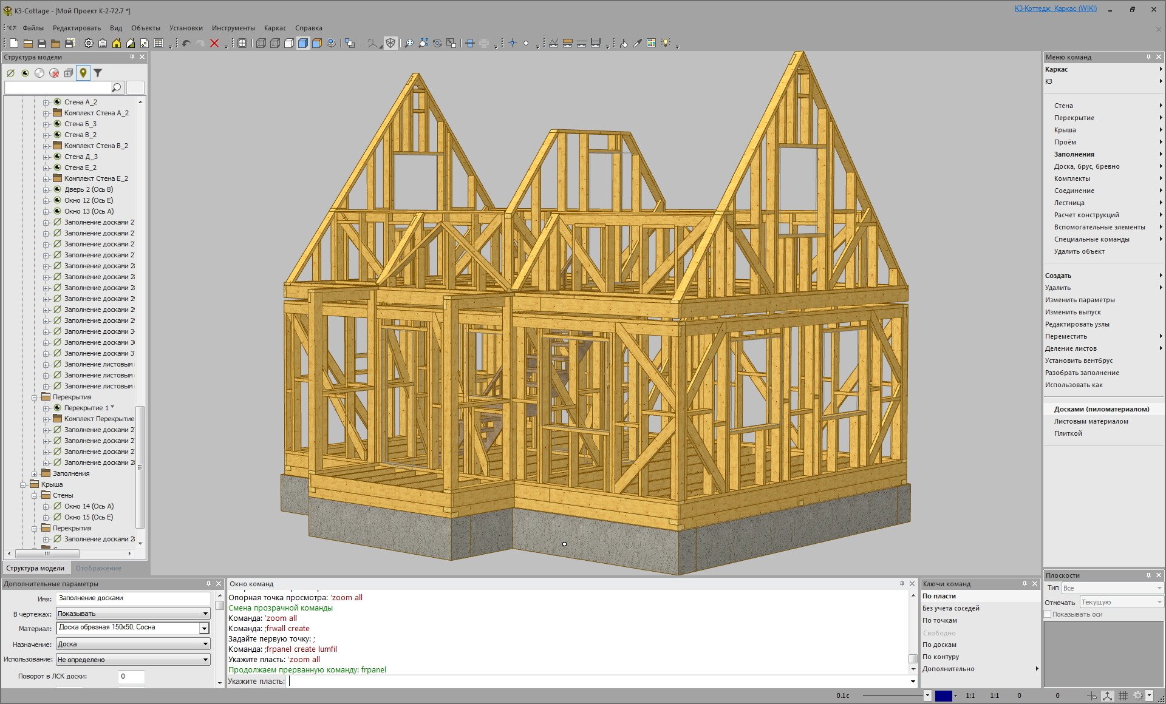Click the eyedropper icon in toolbar
This screenshot has height=704, width=1166.
[x=637, y=43]
